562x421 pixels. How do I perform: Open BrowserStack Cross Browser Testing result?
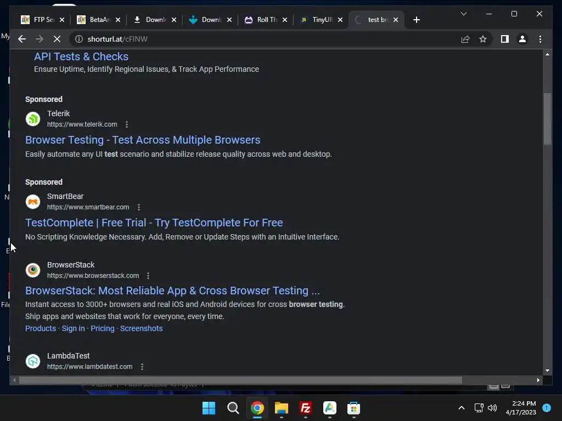tap(172, 291)
